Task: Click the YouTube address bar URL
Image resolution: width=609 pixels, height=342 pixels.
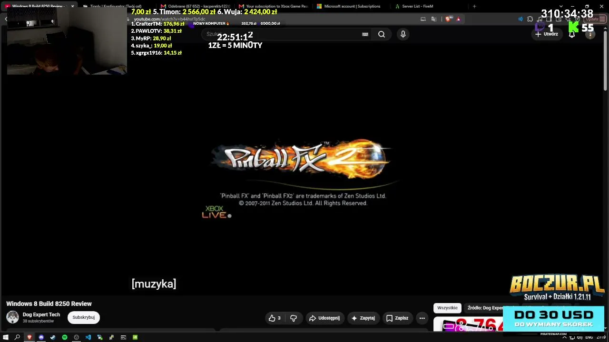Action: pyautogui.click(x=169, y=19)
